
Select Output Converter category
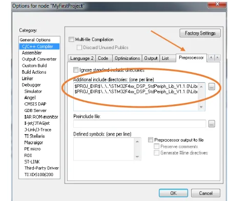[39, 59]
